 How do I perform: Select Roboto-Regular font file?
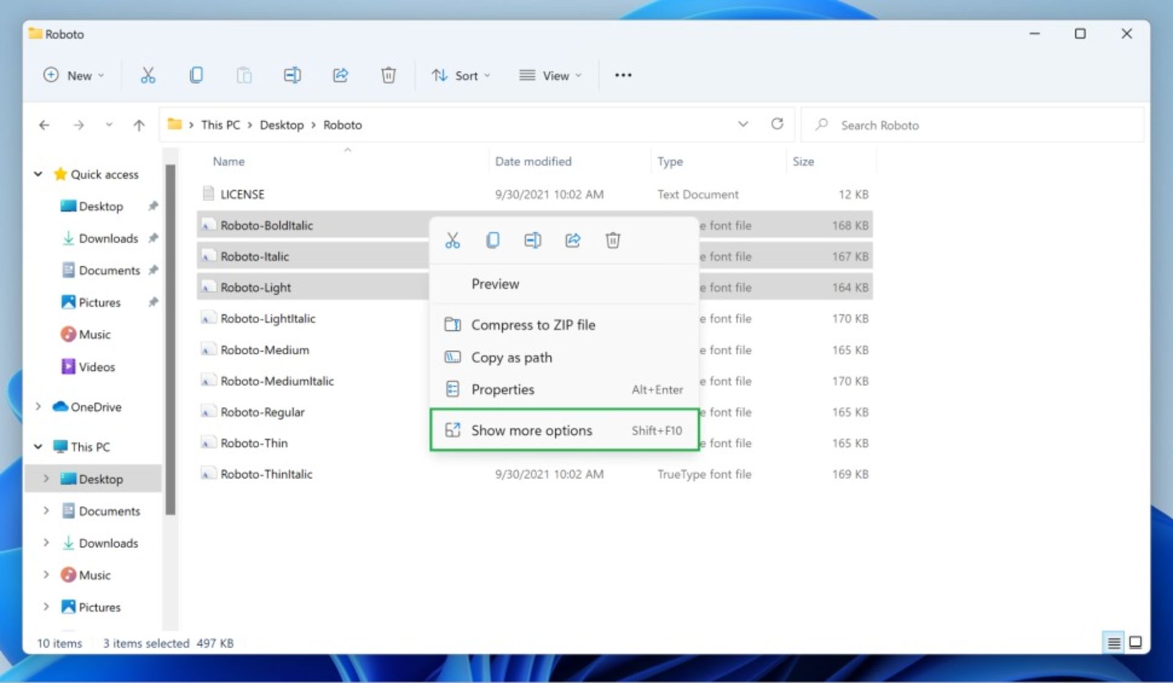coord(263,411)
